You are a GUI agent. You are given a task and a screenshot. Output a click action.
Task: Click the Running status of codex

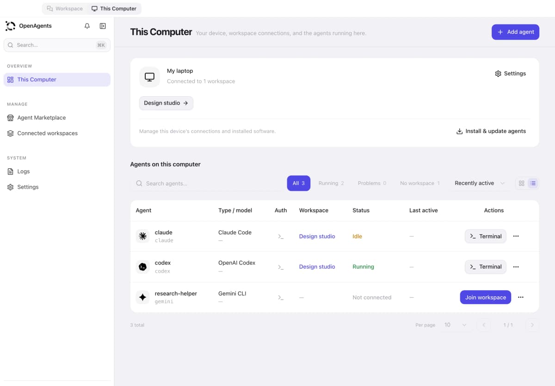point(363,267)
